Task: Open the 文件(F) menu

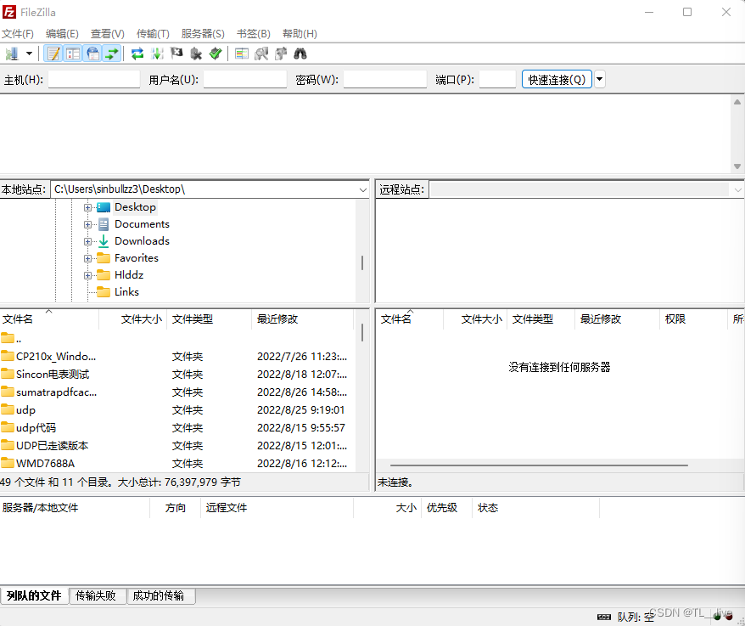Action: [18, 34]
